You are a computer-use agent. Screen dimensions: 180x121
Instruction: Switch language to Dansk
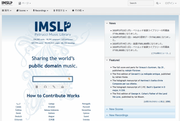click(x=18, y=113)
